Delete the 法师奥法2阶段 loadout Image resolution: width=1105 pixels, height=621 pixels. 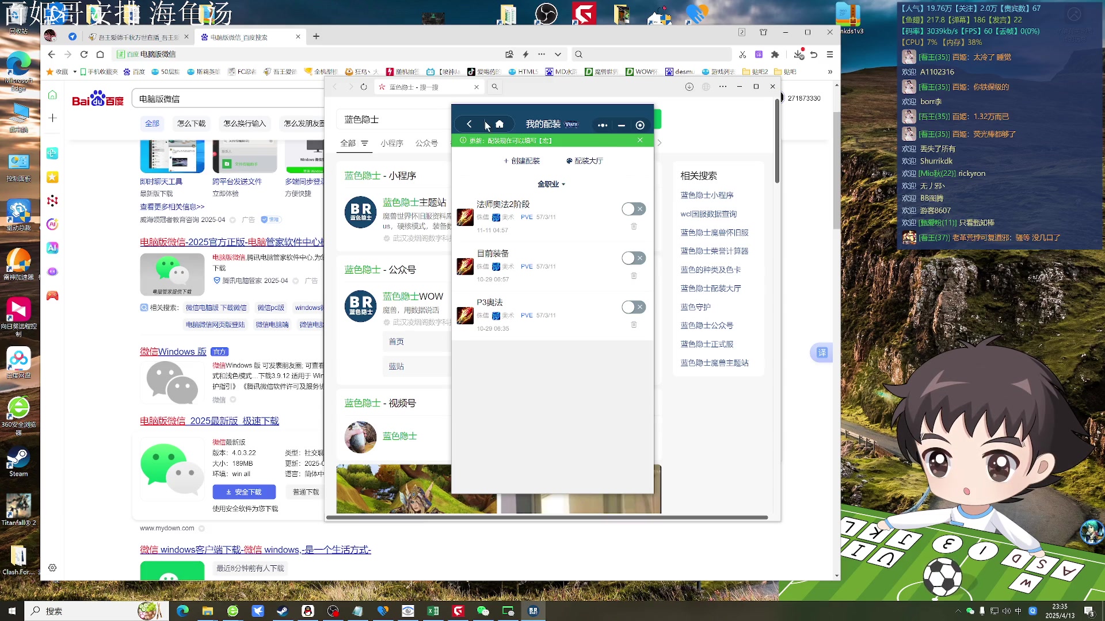tap(634, 227)
